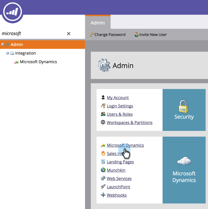Click the LaunchPoint rocket icon
Image resolution: width=208 pixels, height=209 pixels.
pos(103,187)
